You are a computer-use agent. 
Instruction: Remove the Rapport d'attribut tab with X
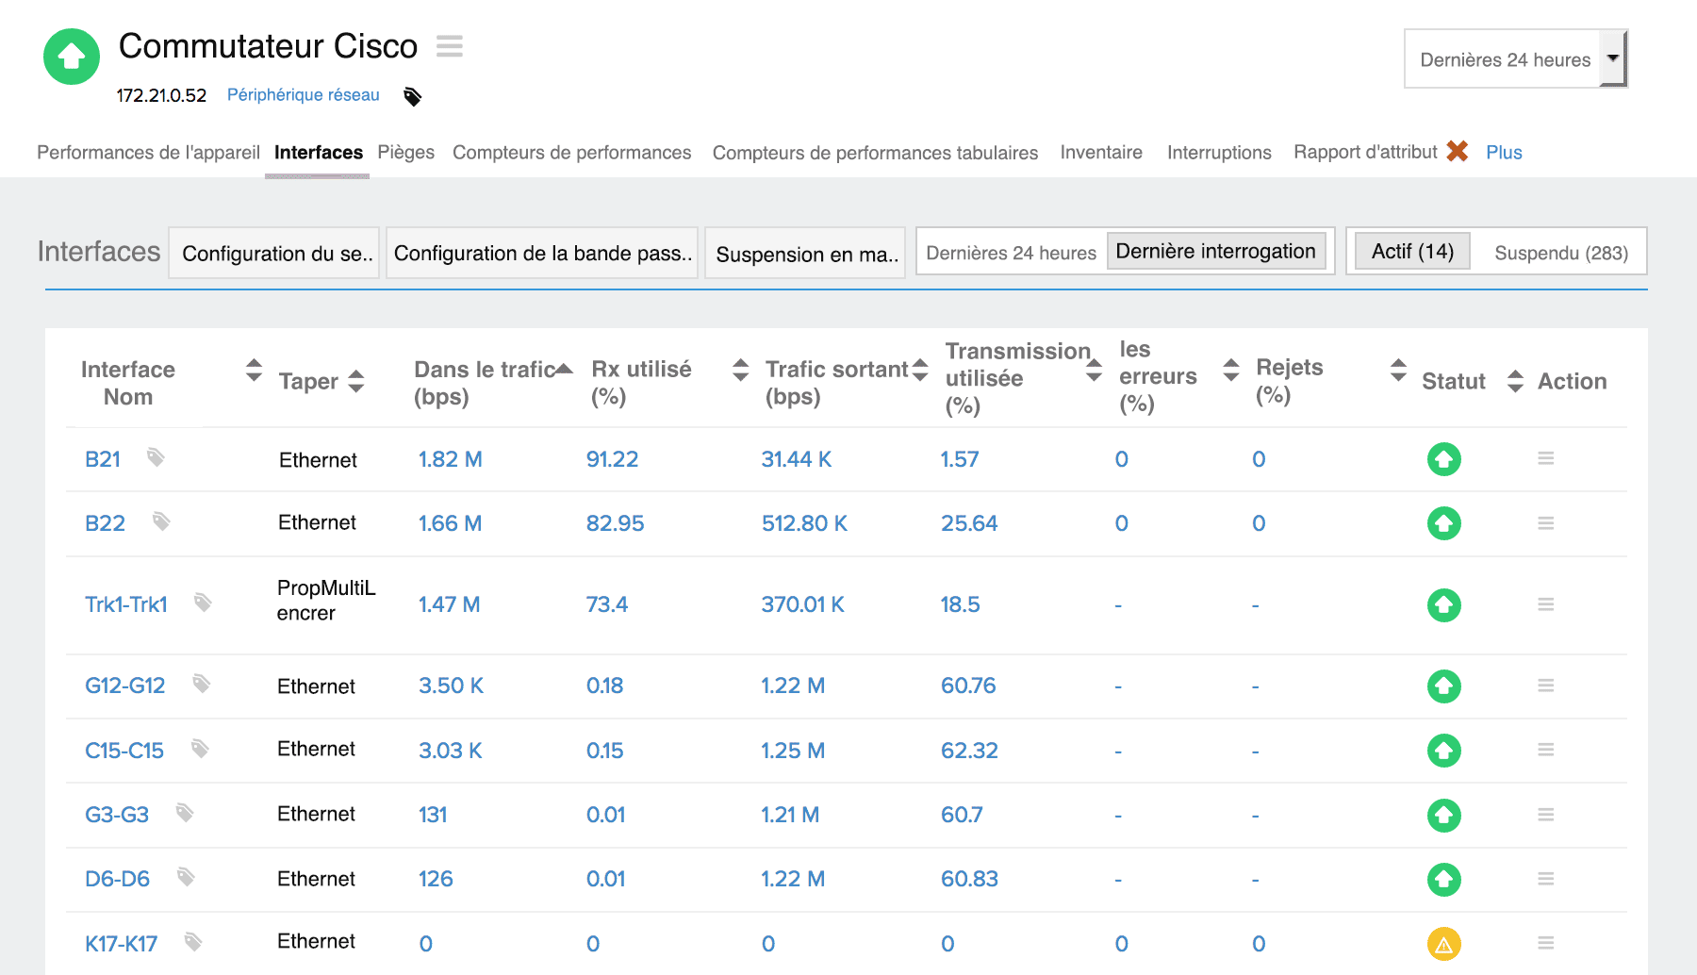(x=1457, y=151)
